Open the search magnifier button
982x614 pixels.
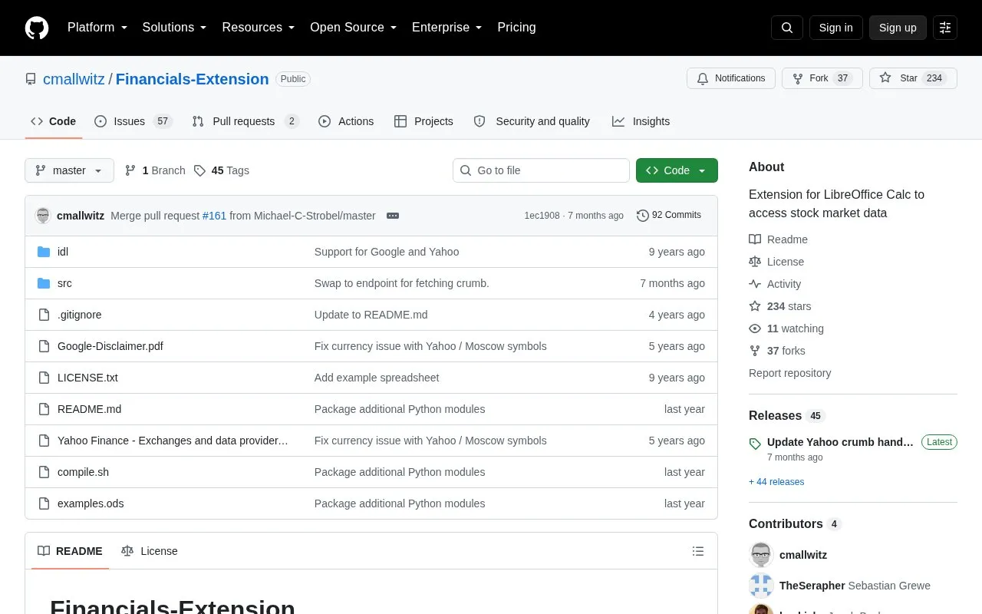coord(787,28)
